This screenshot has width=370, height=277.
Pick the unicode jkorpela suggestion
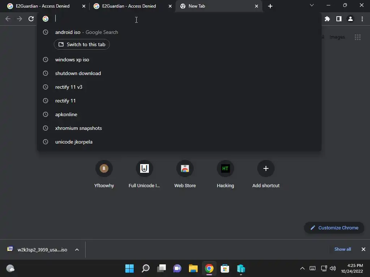(x=179, y=142)
